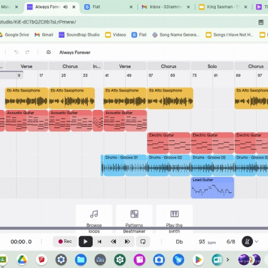Viewport: 268px width, 268px height.
Task: Expand shelf overflow arrow
Action: (227, 260)
